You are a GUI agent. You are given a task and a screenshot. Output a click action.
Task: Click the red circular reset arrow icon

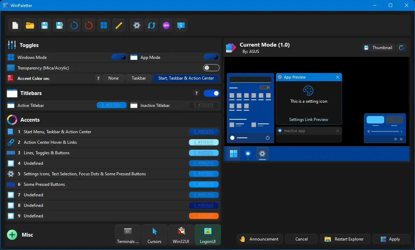(x=89, y=26)
